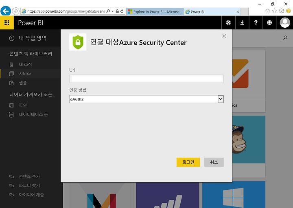Click the purple bar chart service tile
The height and width of the screenshot is (208, 293).
click(x=168, y=195)
